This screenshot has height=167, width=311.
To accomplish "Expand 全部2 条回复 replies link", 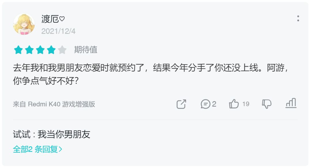I will coord(35,149).
